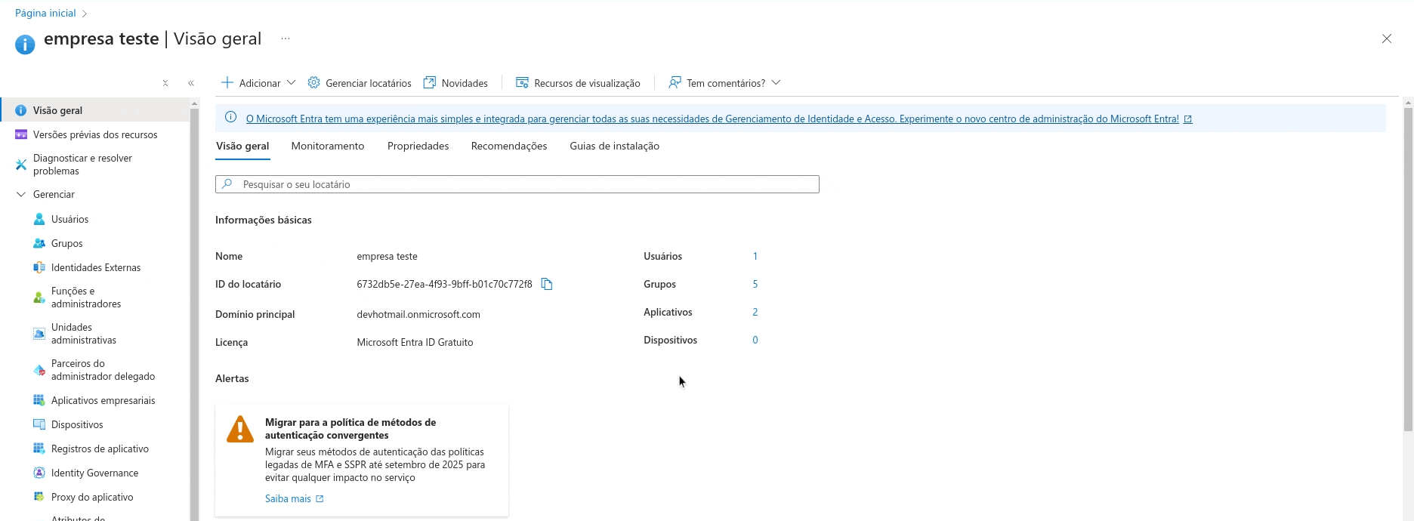Click the external link icon next to Saiba mais

pyautogui.click(x=320, y=499)
